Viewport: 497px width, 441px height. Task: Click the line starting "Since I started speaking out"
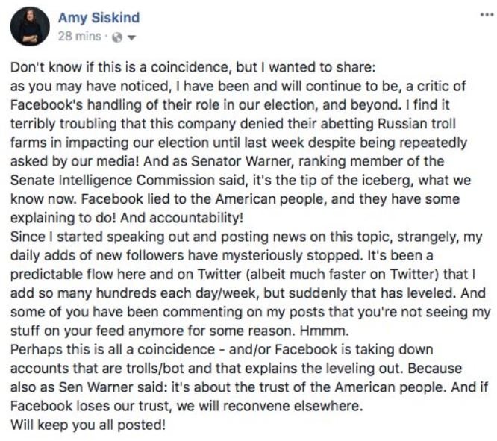click(x=246, y=237)
